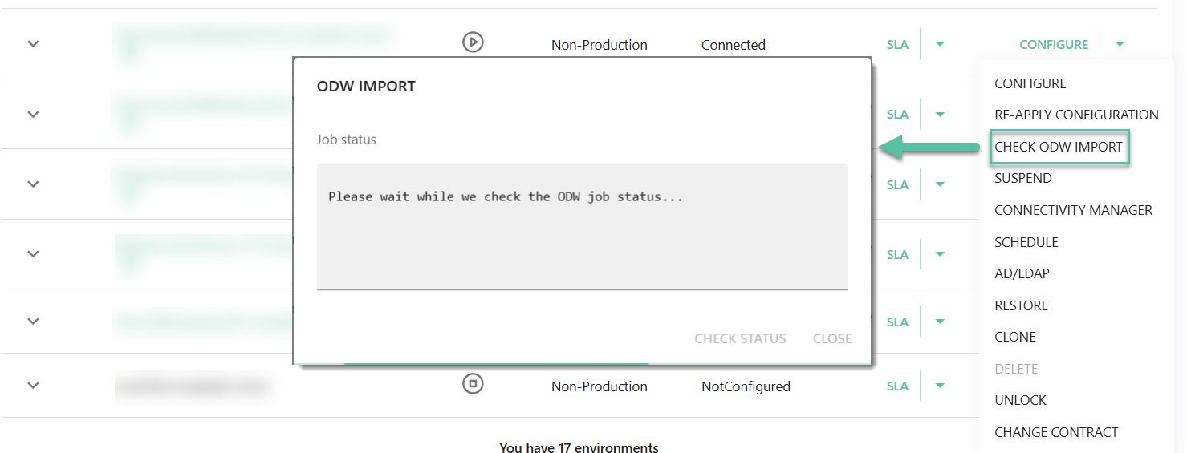Click the green CONFIGURE button in the top row

[1054, 45]
